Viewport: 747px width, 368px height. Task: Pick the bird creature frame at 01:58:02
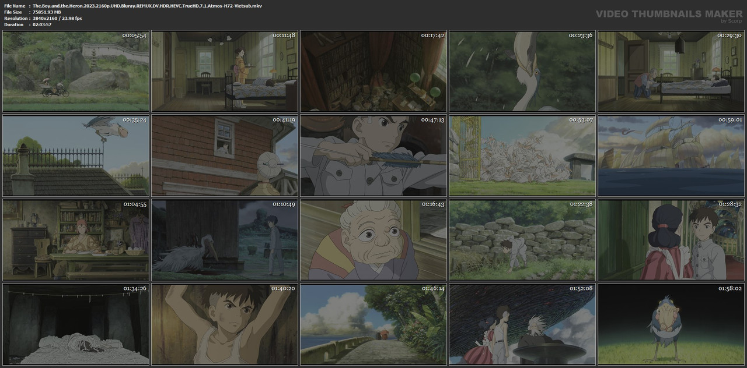click(671, 324)
